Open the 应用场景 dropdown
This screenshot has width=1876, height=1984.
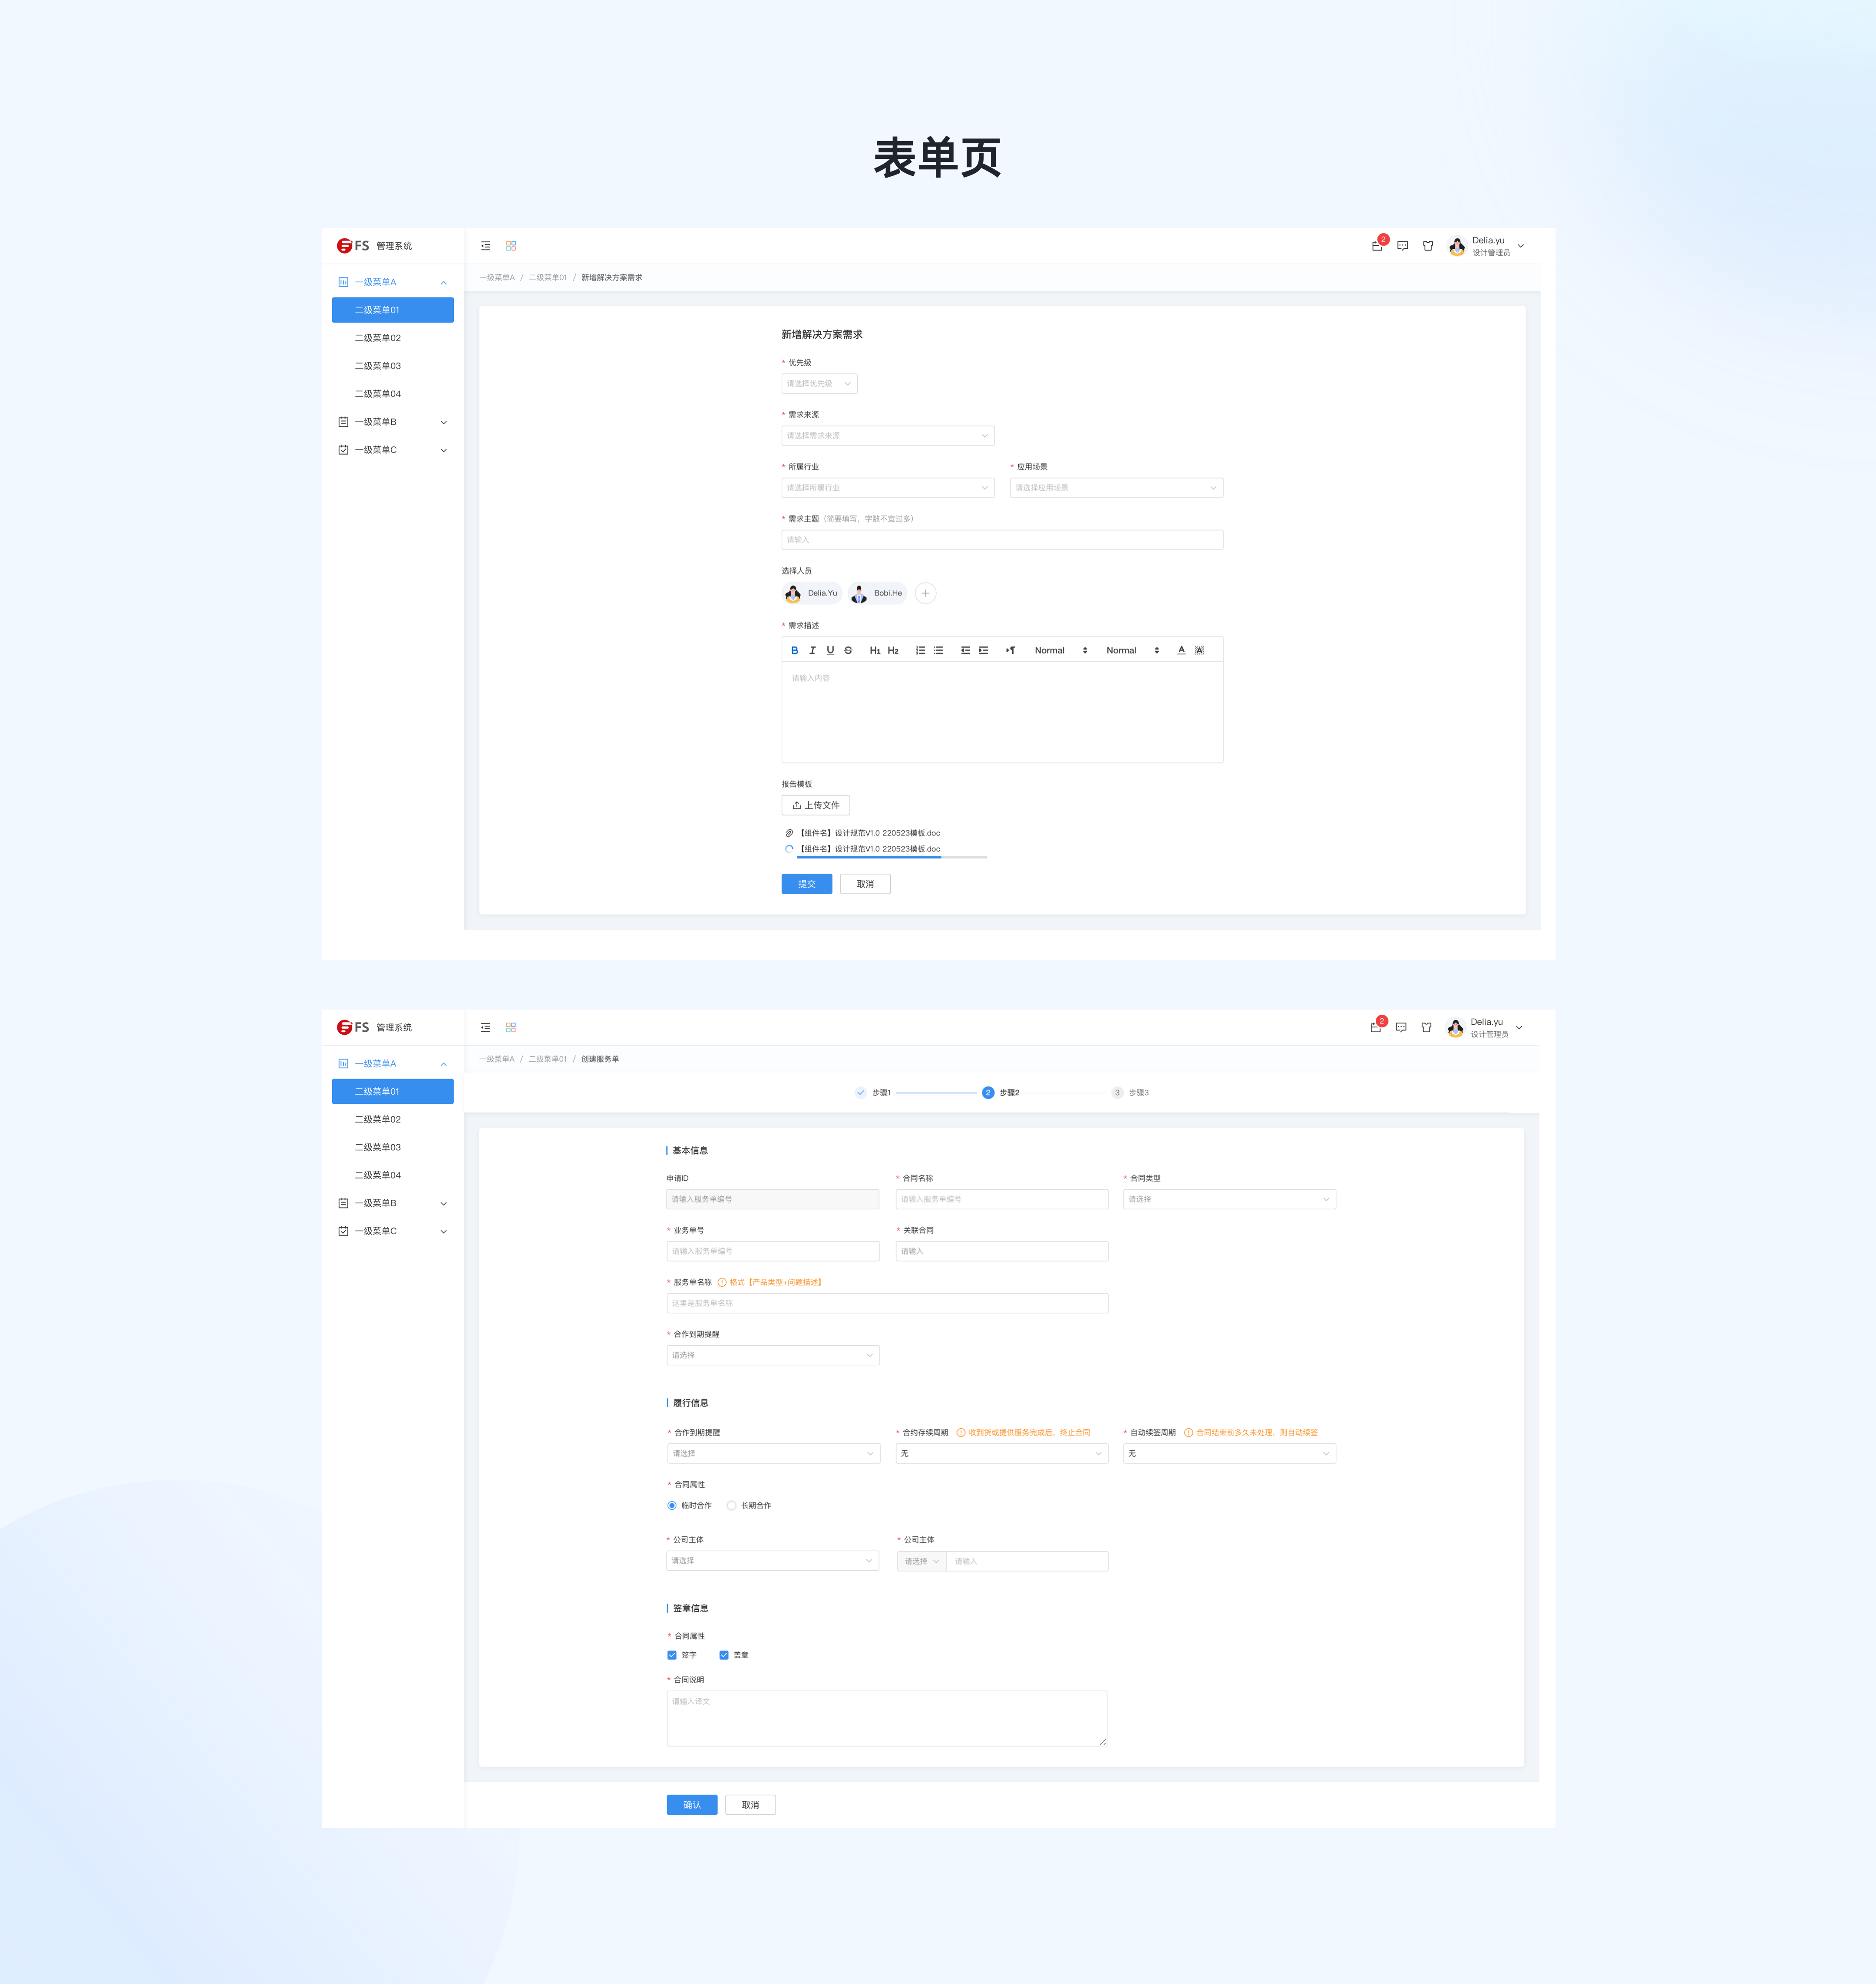coord(1117,488)
